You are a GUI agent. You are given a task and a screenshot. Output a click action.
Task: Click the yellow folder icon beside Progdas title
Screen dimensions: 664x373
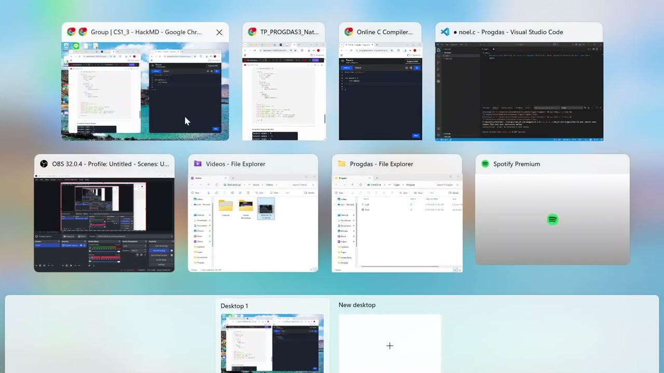click(341, 164)
